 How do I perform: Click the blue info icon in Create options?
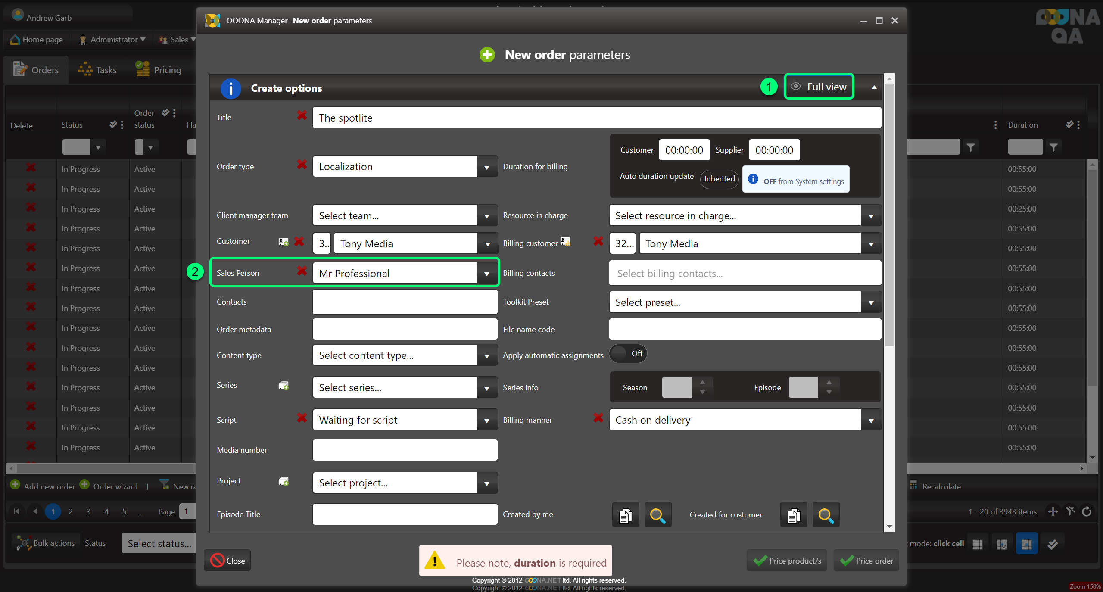coord(231,88)
